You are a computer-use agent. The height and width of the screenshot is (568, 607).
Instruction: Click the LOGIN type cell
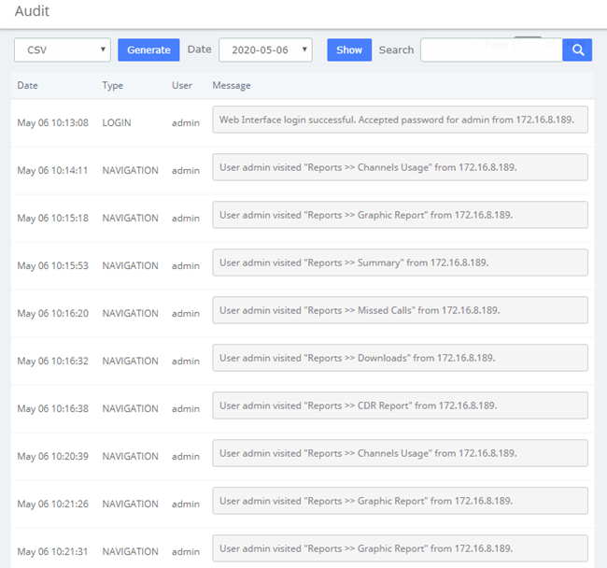point(117,122)
